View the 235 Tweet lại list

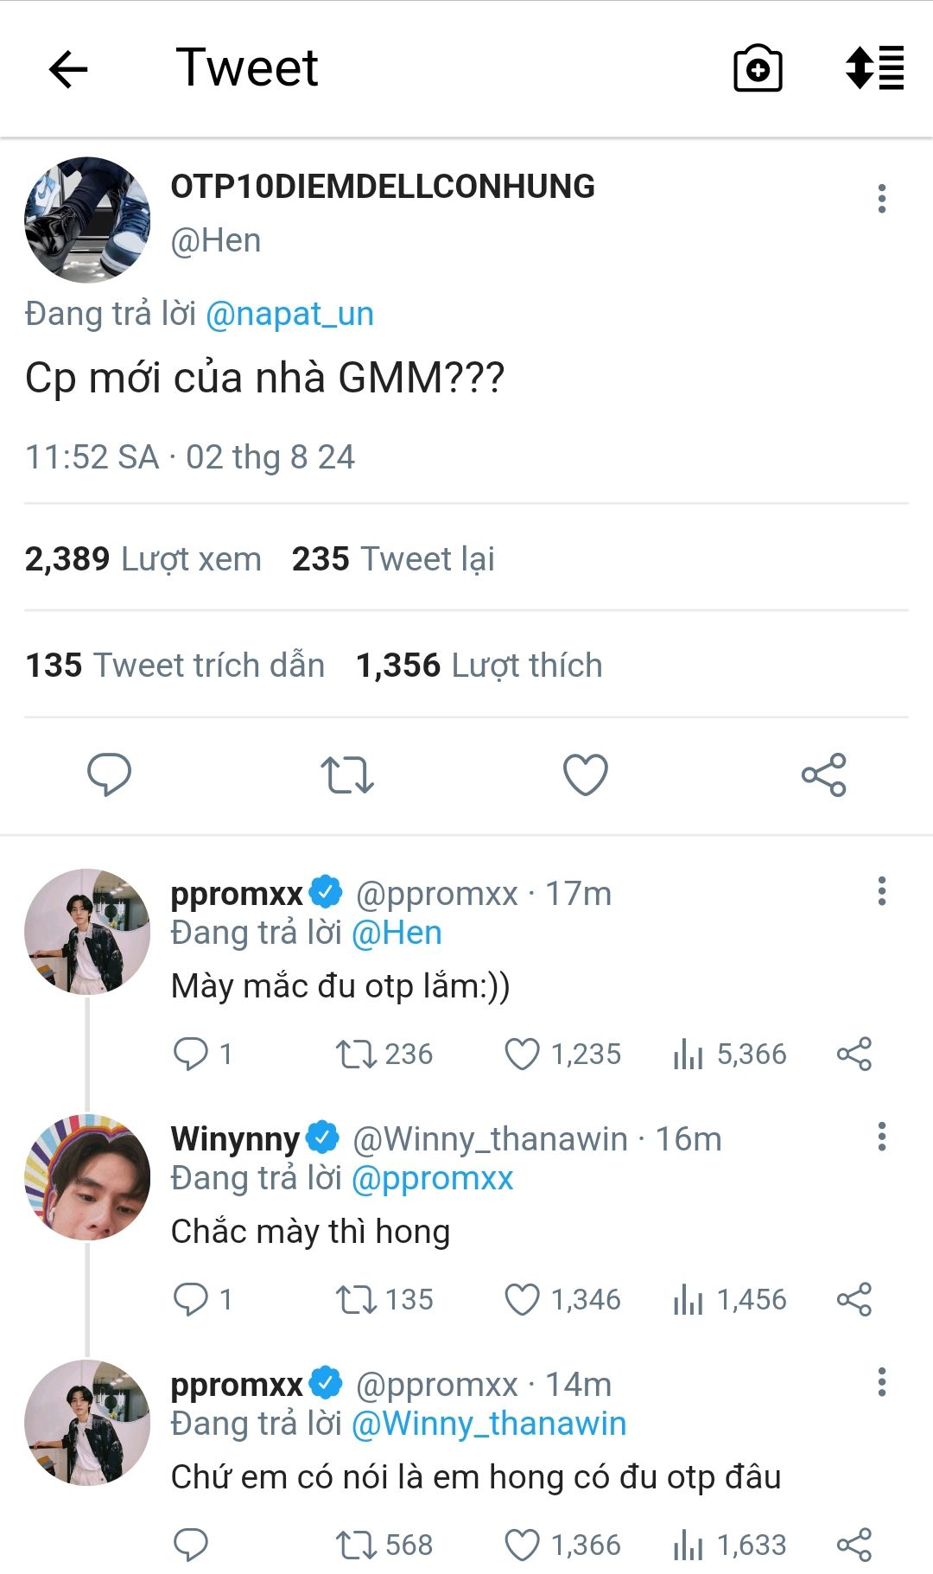(x=393, y=559)
